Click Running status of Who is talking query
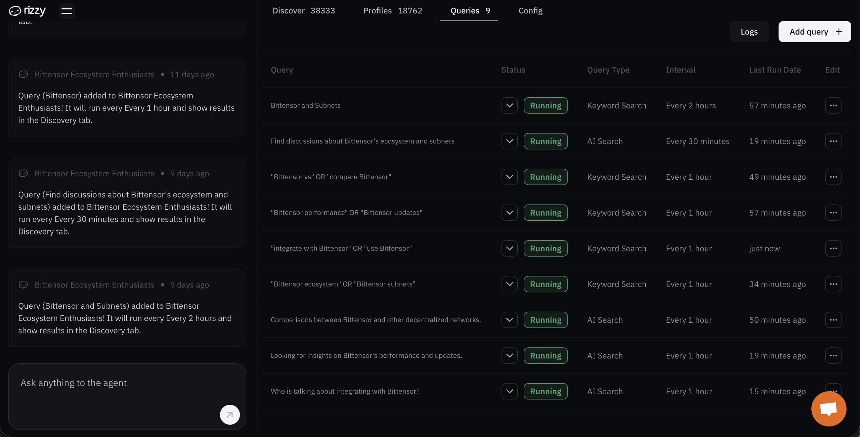 click(x=546, y=391)
